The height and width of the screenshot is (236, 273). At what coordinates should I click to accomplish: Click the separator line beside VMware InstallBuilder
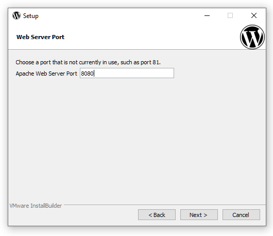pos(165,205)
